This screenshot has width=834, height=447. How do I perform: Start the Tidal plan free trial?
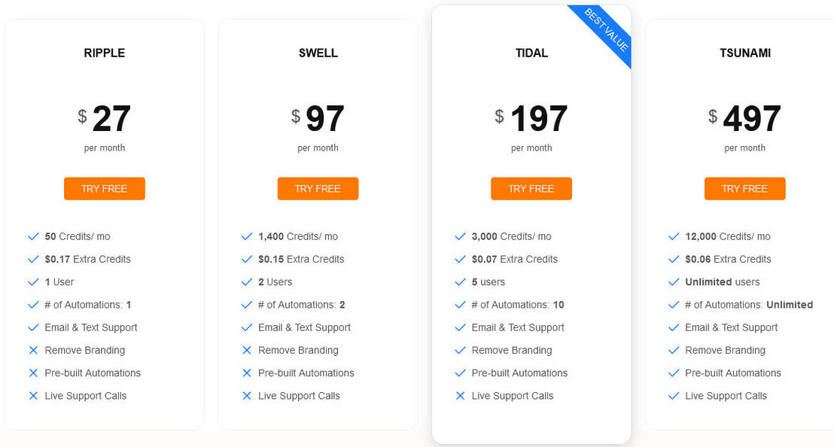(x=531, y=189)
